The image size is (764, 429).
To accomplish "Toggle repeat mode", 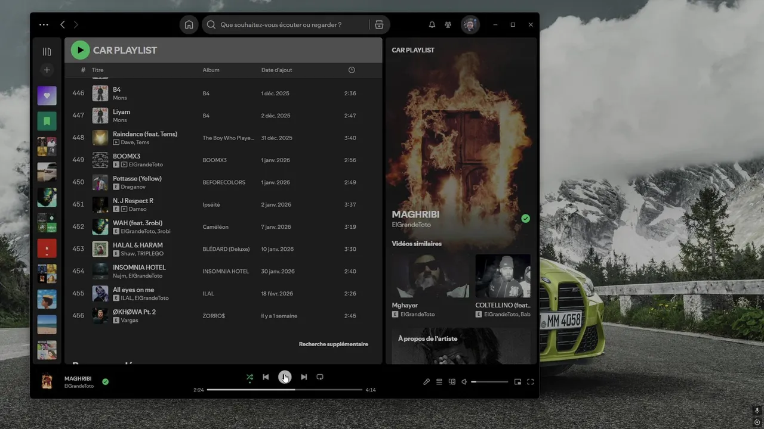I will [320, 377].
